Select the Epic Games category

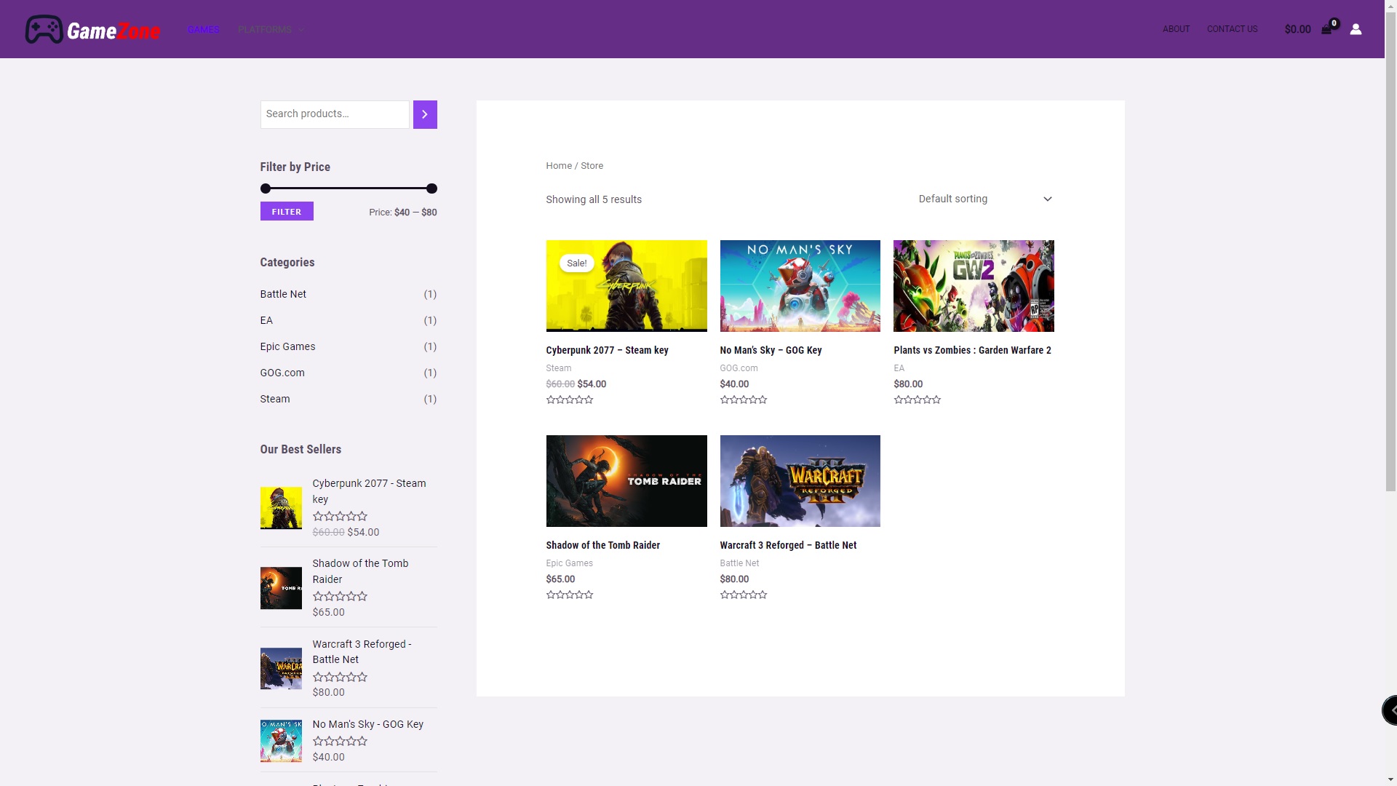coord(287,346)
